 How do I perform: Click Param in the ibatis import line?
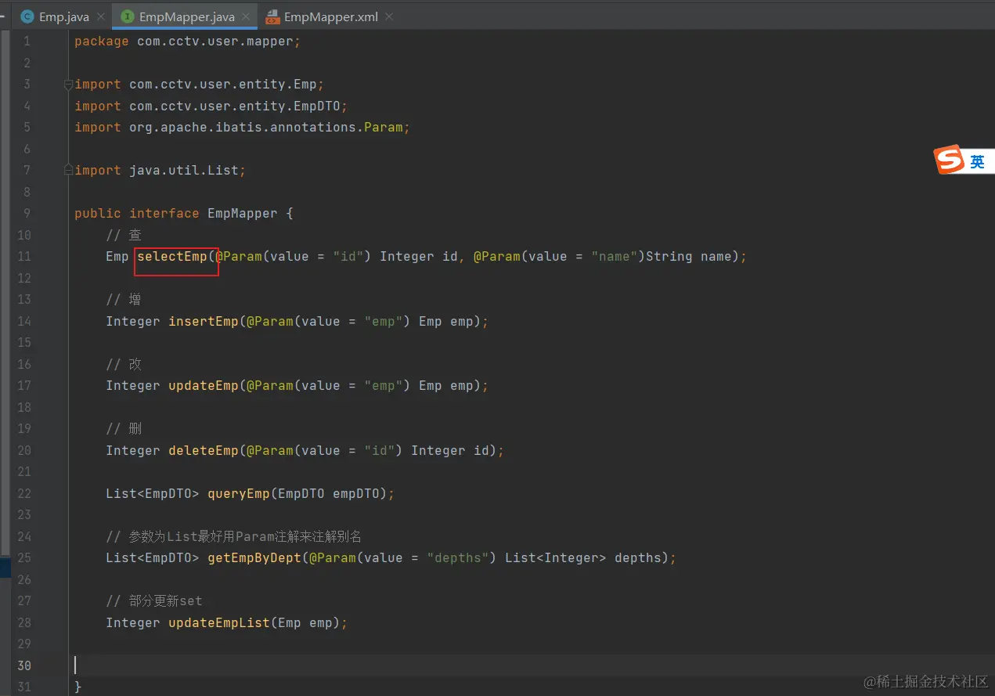pyautogui.click(x=384, y=127)
